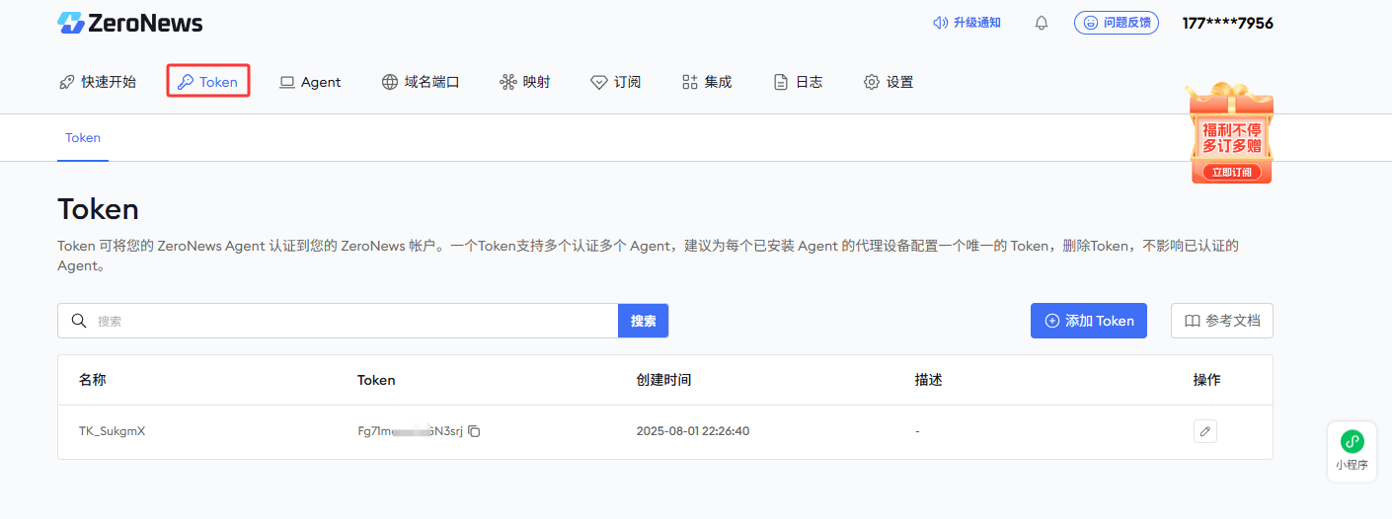Open the 快速开始 menu
Image resolution: width=1392 pixels, height=519 pixels.
(x=98, y=82)
